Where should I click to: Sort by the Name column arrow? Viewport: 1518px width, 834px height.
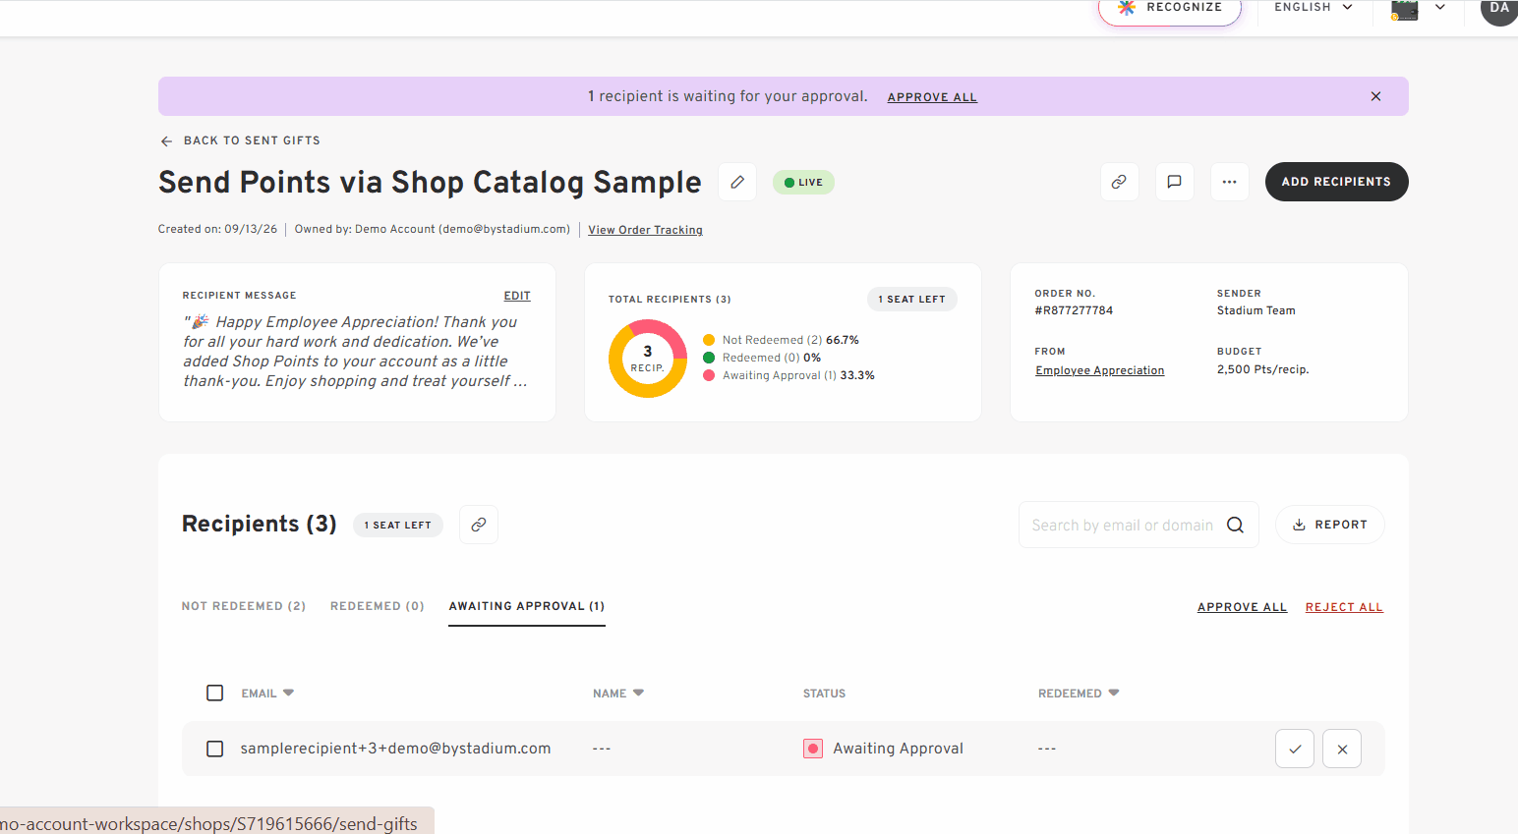point(638,693)
